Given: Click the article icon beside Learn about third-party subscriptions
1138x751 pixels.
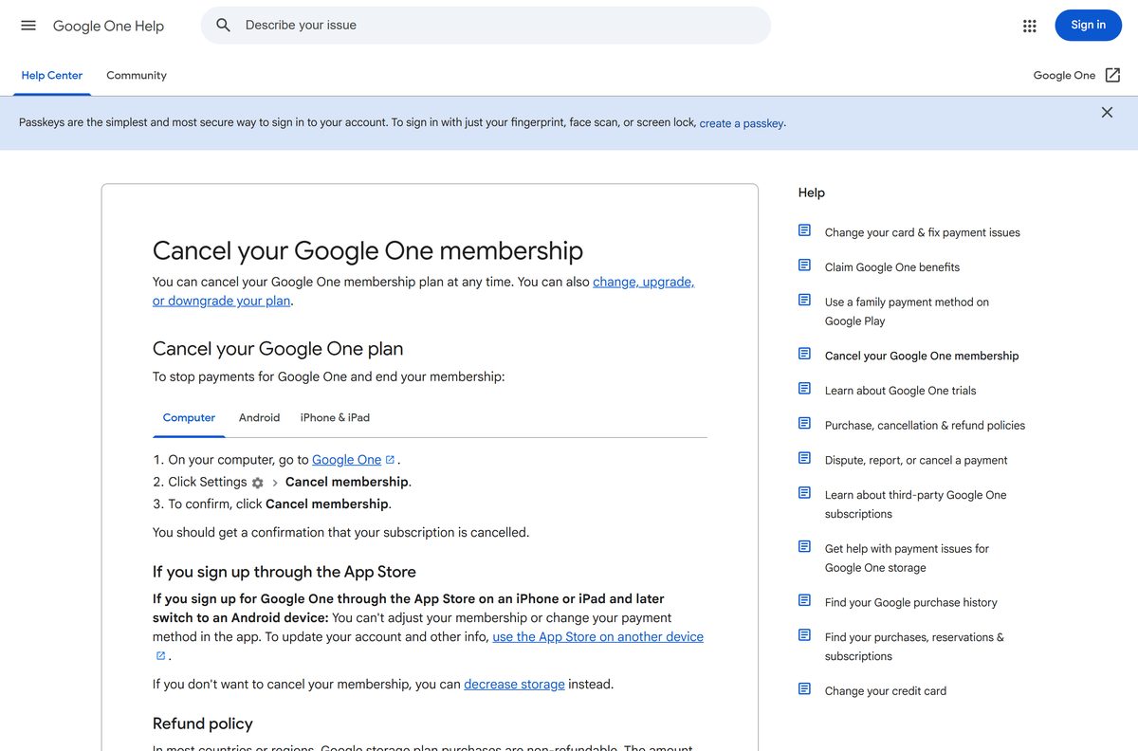Looking at the screenshot, I should (804, 493).
